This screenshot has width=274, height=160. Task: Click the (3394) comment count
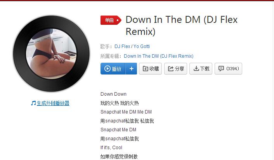[232, 69]
